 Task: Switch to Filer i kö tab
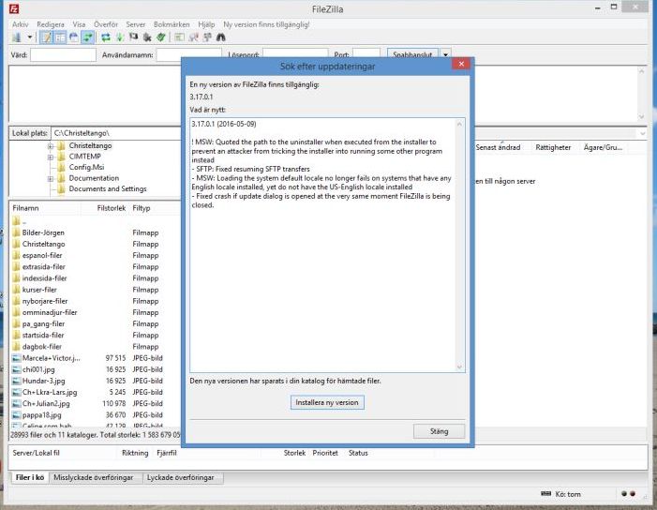tap(30, 477)
